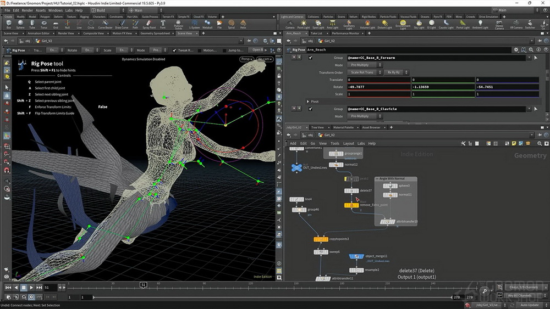Toggle real time playback in the playbar
The width and height of the screenshot is (550, 309).
(x=31, y=297)
